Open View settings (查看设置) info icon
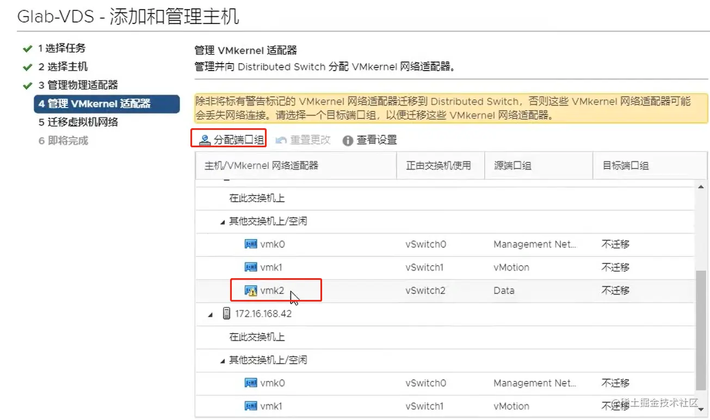 click(348, 141)
